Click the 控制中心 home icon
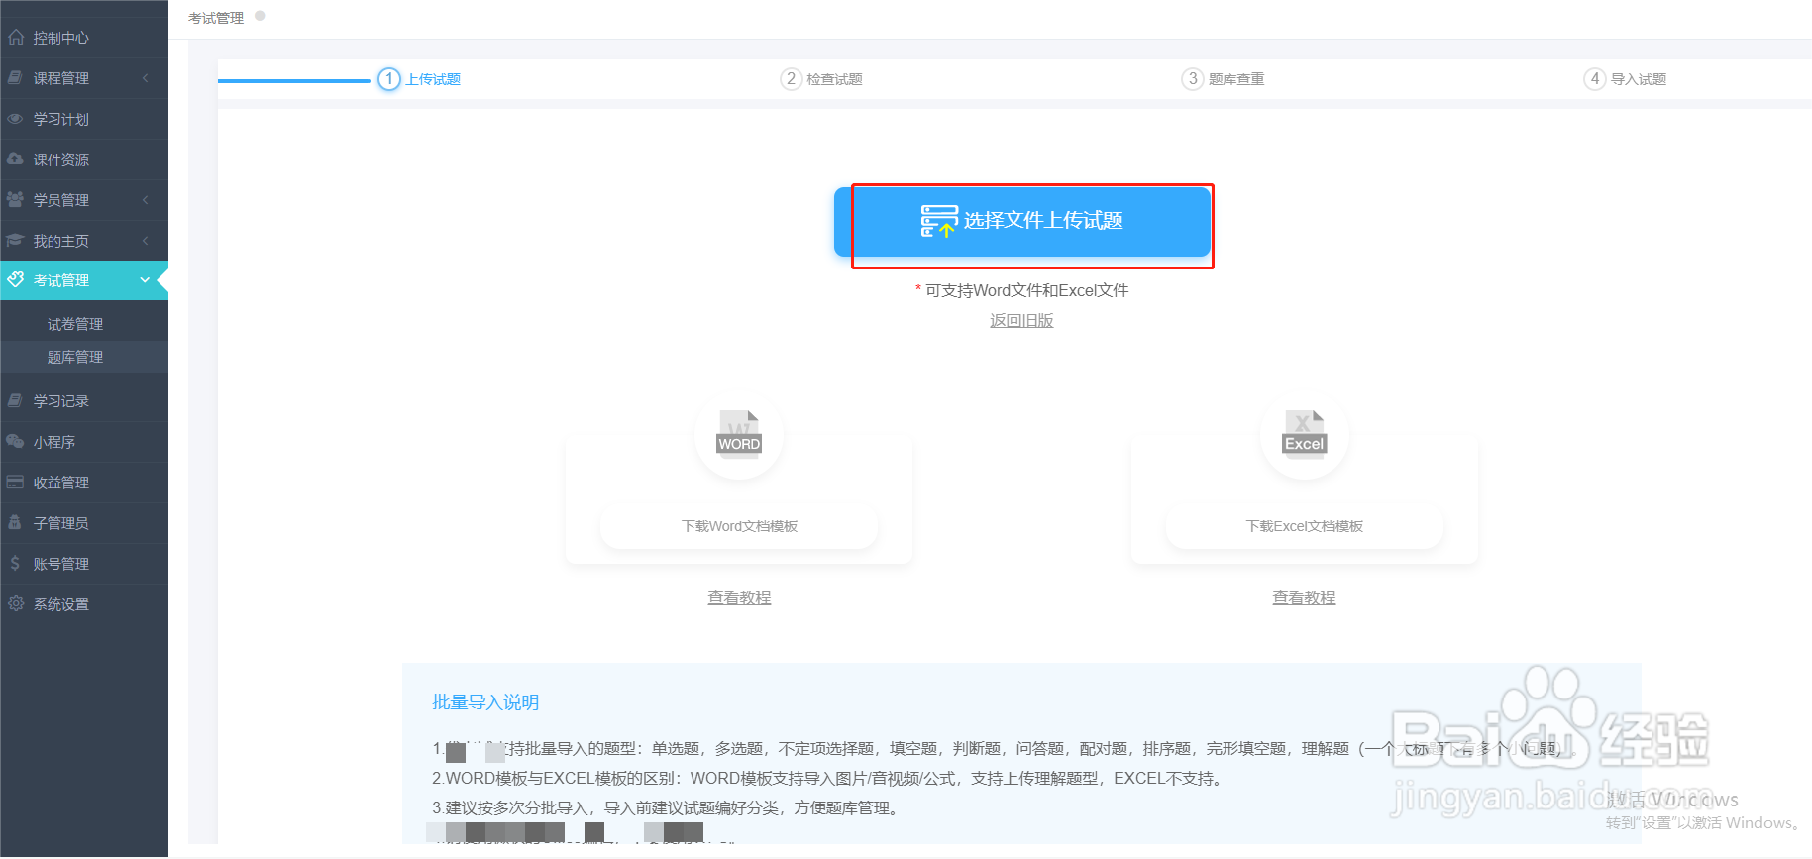The height and width of the screenshot is (859, 1812). pyautogui.click(x=16, y=38)
